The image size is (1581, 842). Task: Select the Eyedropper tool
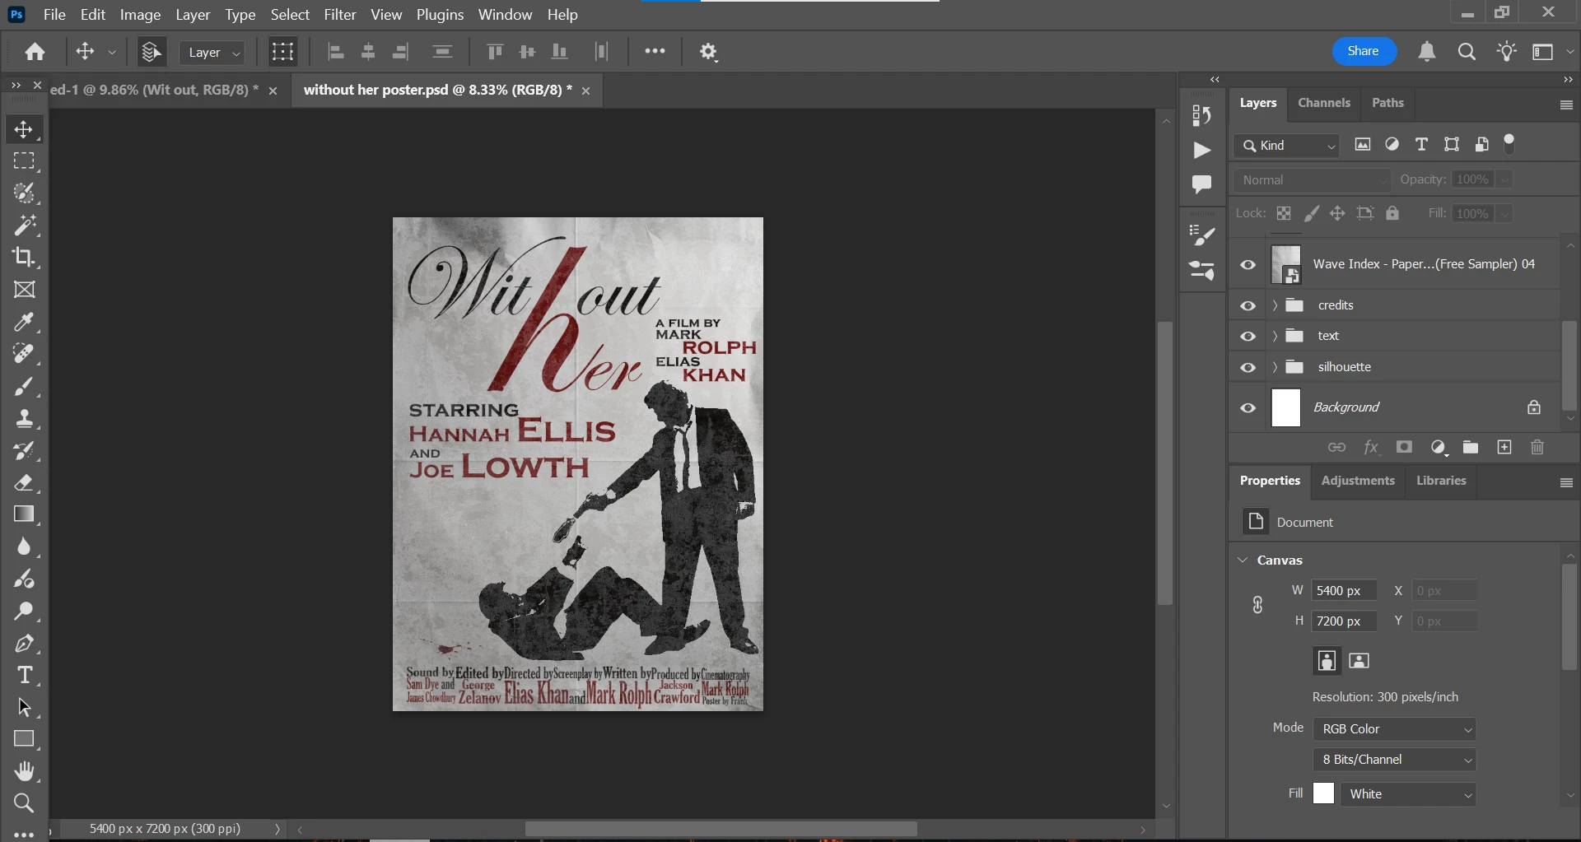[x=24, y=322]
